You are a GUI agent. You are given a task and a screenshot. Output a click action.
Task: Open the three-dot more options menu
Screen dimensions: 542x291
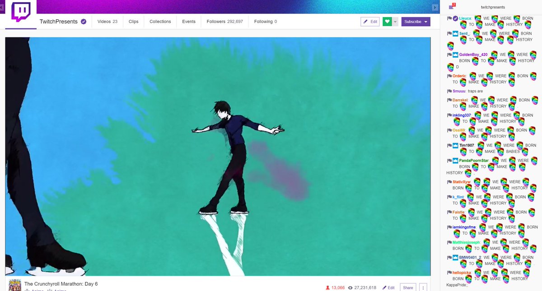click(x=423, y=287)
